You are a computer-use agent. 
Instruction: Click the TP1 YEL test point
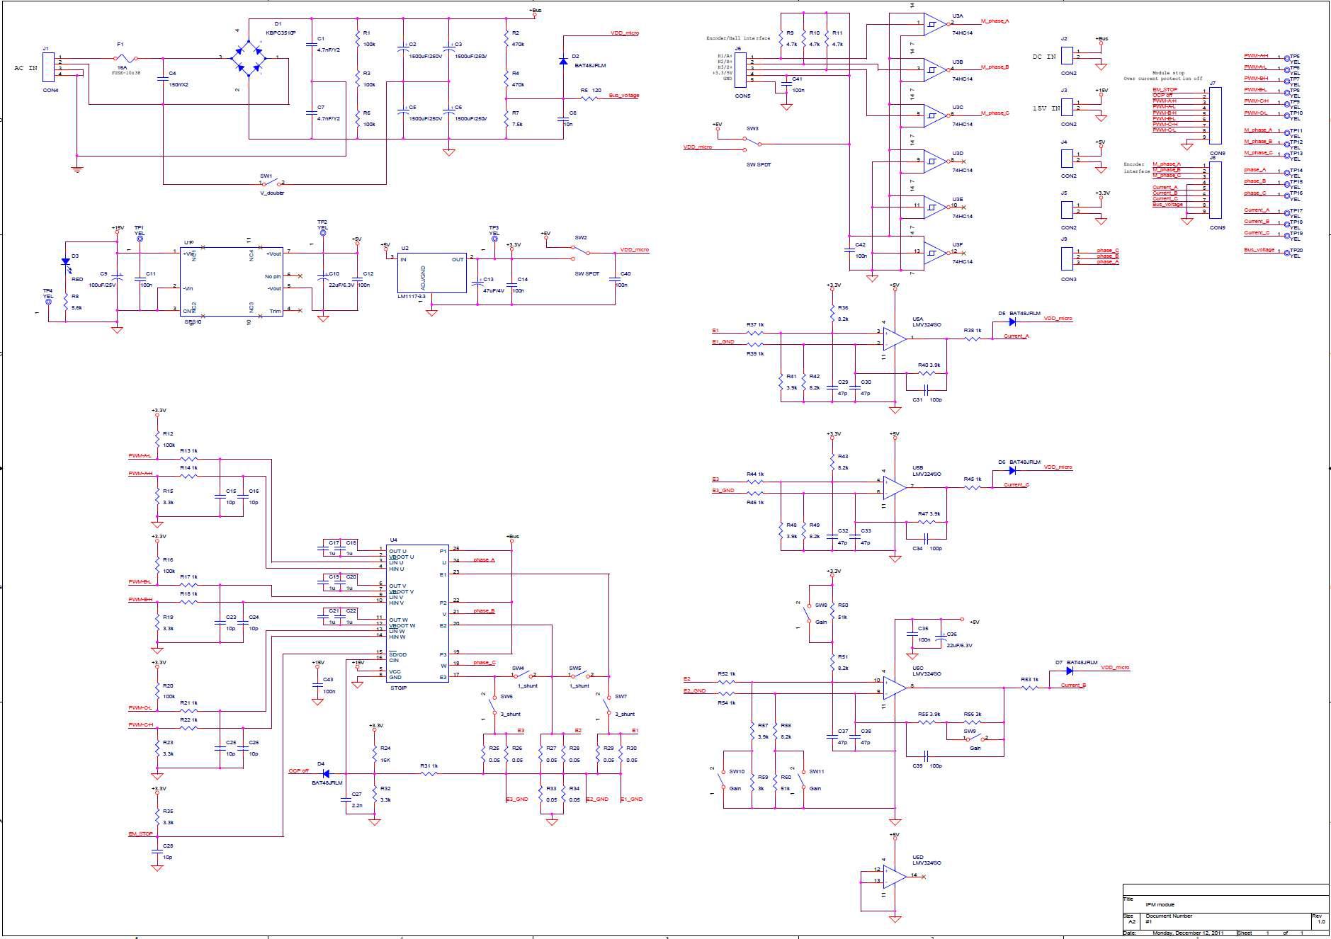pos(139,239)
